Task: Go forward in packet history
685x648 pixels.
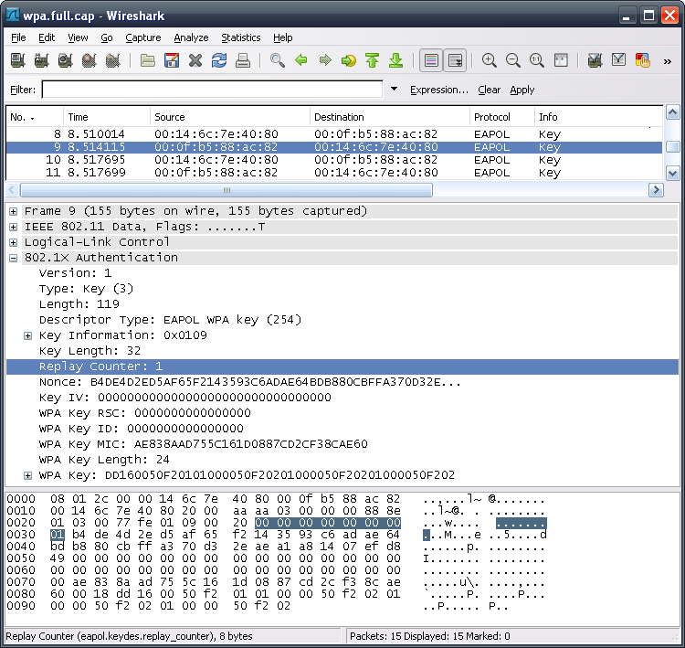Action: coord(325,60)
